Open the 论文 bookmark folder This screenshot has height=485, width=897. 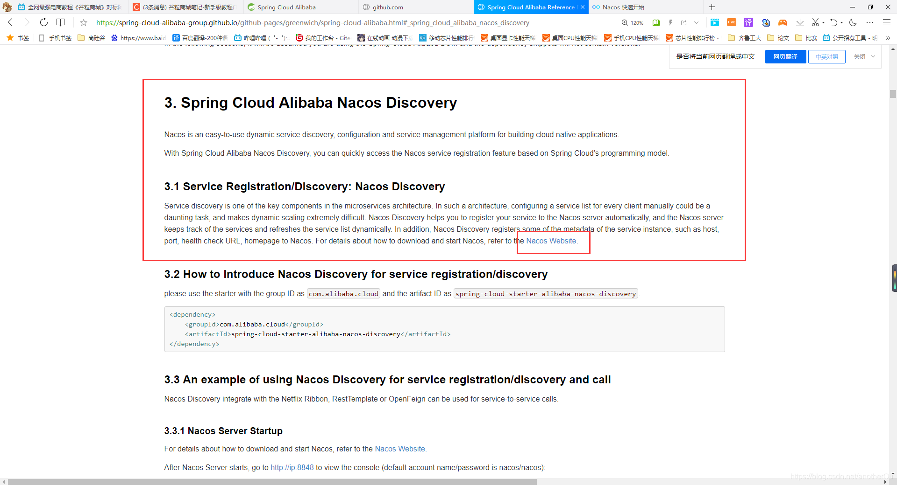778,38
